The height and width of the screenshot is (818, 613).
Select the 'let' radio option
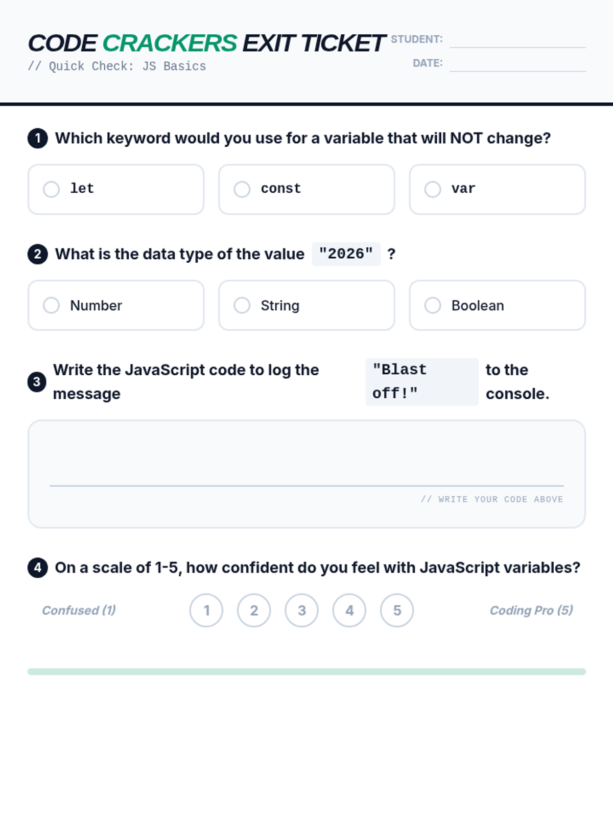tap(51, 189)
